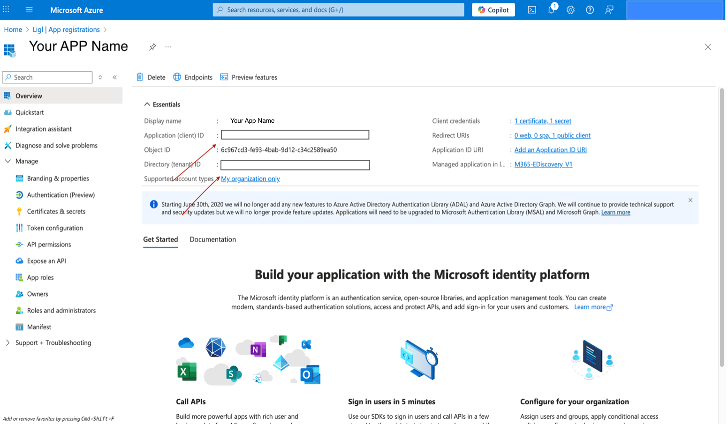Open the M365-EDiscovery V1 link
Image resolution: width=728 pixels, height=424 pixels.
pyautogui.click(x=543, y=164)
